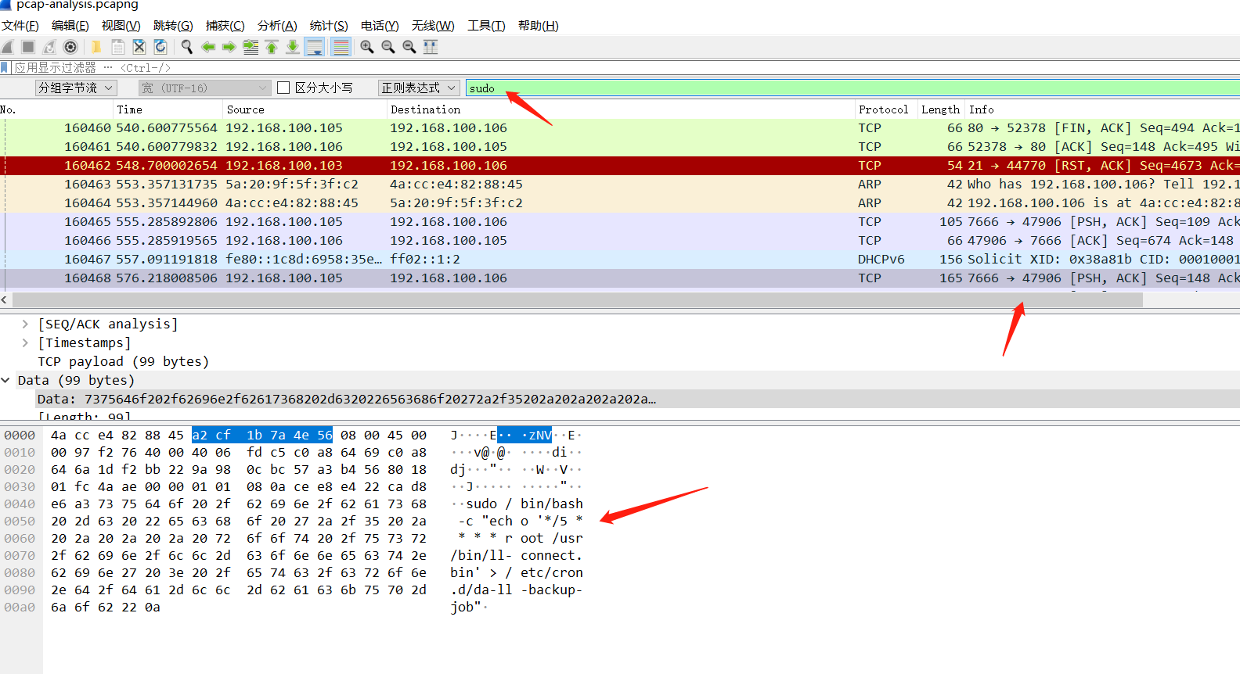The width and height of the screenshot is (1240, 674).
Task: Click the search field containing sudo
Action: tap(852, 88)
